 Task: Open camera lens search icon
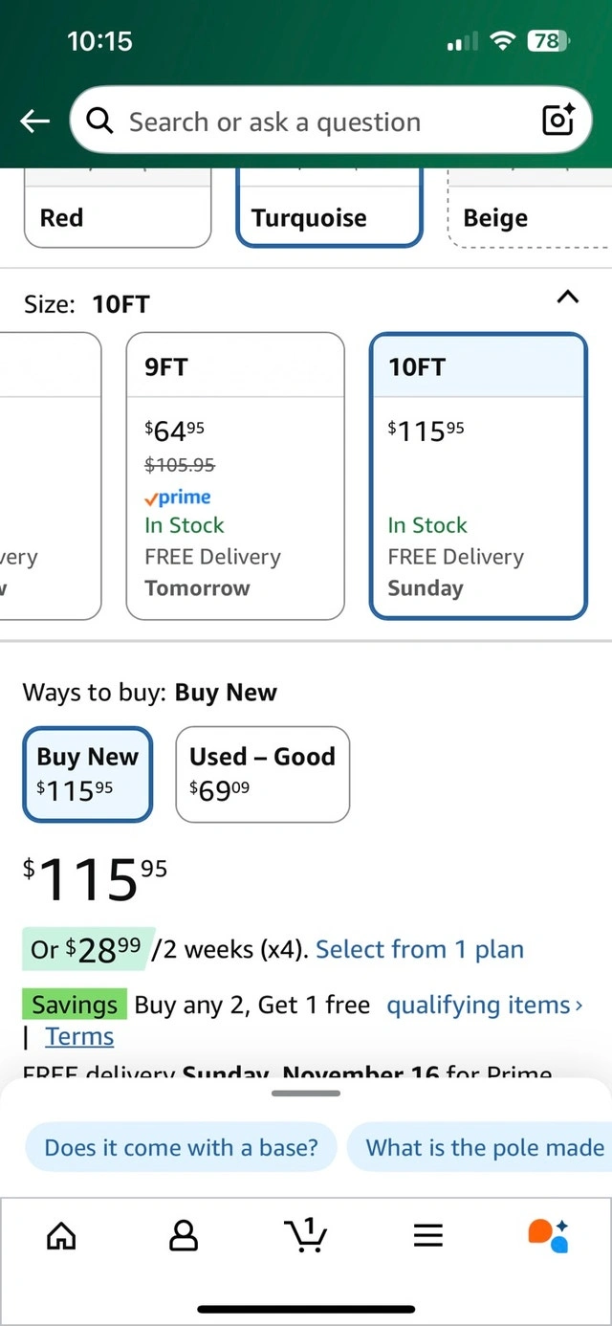(x=558, y=122)
